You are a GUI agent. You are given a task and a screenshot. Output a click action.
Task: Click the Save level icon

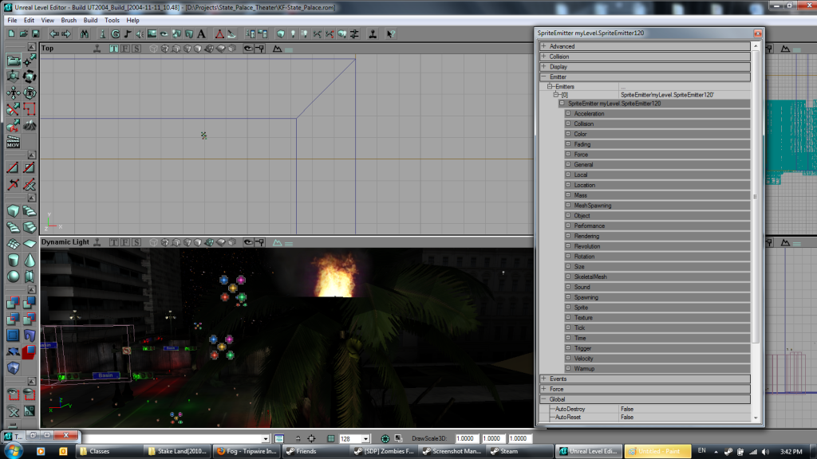coord(36,34)
